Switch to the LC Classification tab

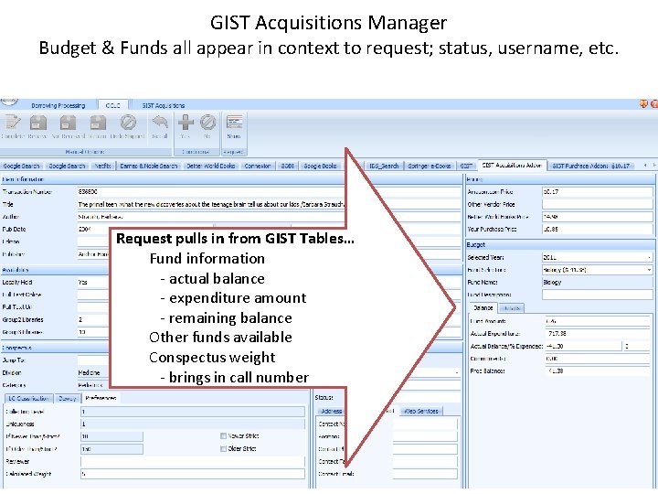[29, 398]
